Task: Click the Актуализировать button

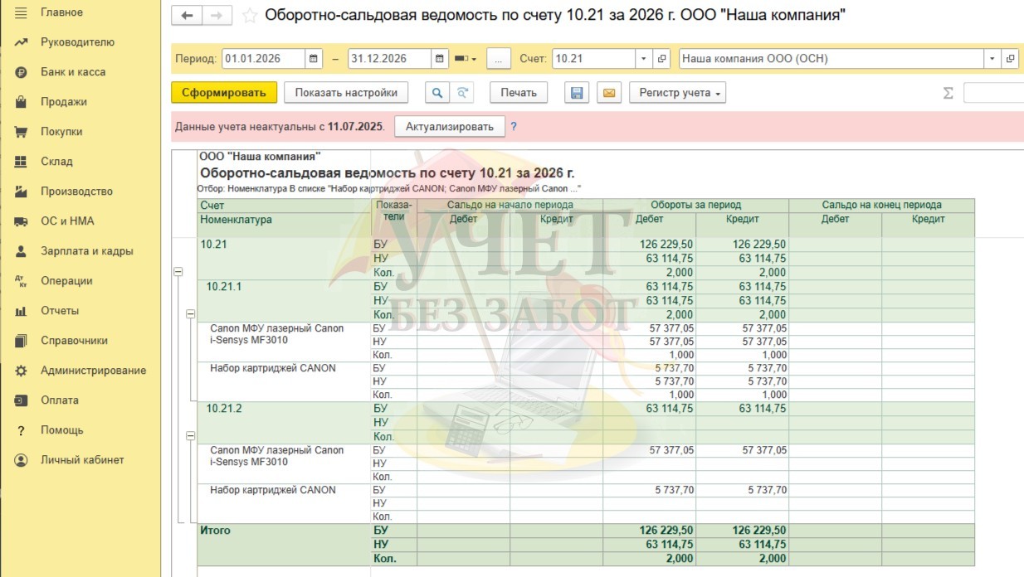Action: tap(449, 127)
